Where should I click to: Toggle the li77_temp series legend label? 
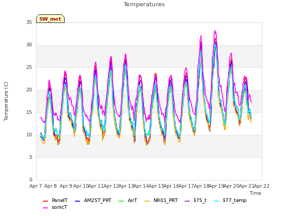click(x=235, y=201)
